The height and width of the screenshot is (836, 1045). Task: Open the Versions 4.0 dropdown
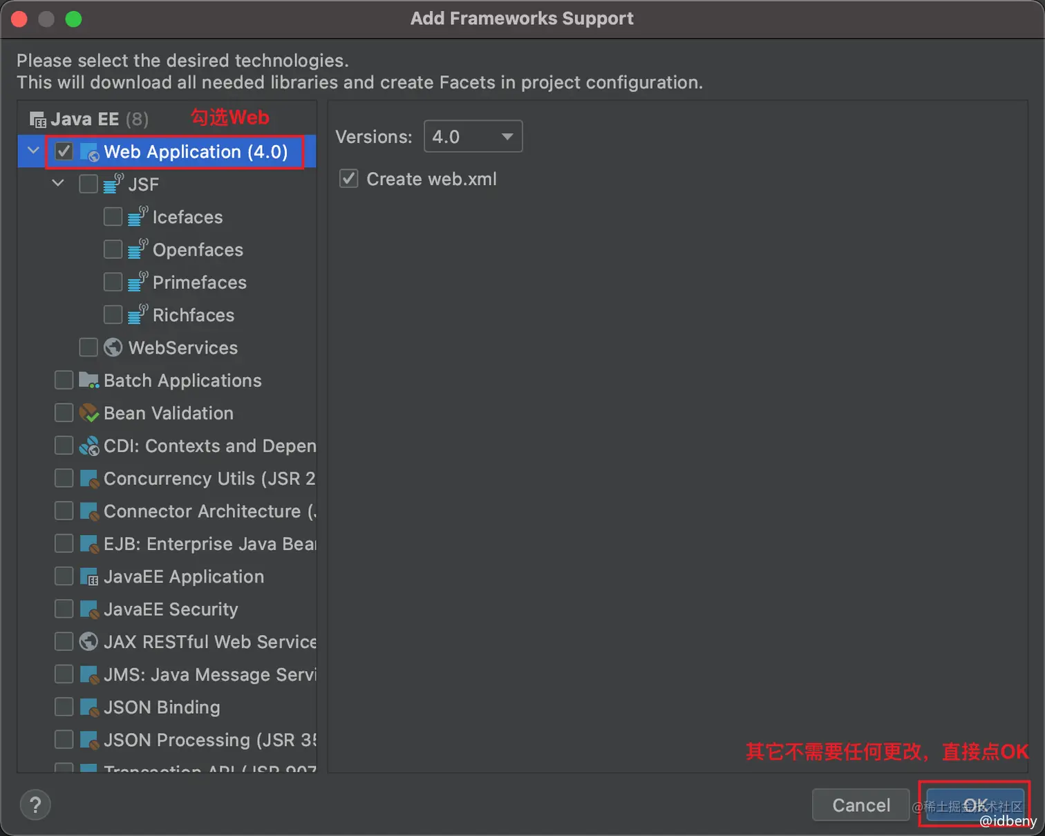[473, 136]
